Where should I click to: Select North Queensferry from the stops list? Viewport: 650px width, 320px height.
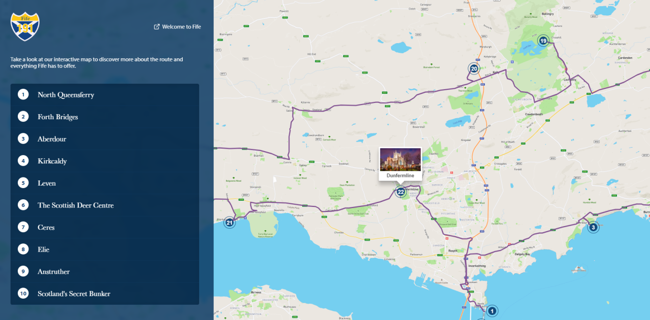(x=64, y=94)
